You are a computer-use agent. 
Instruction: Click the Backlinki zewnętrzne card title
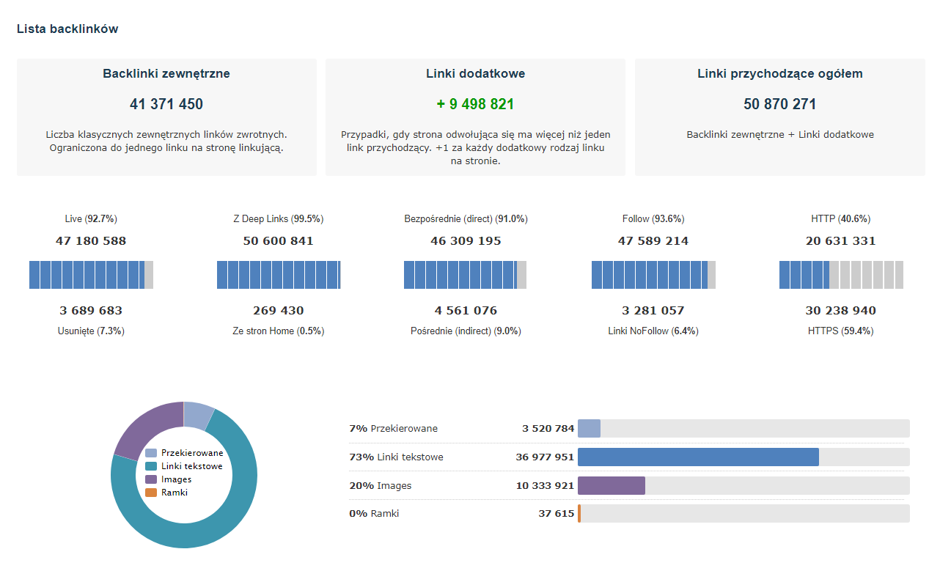(x=166, y=74)
